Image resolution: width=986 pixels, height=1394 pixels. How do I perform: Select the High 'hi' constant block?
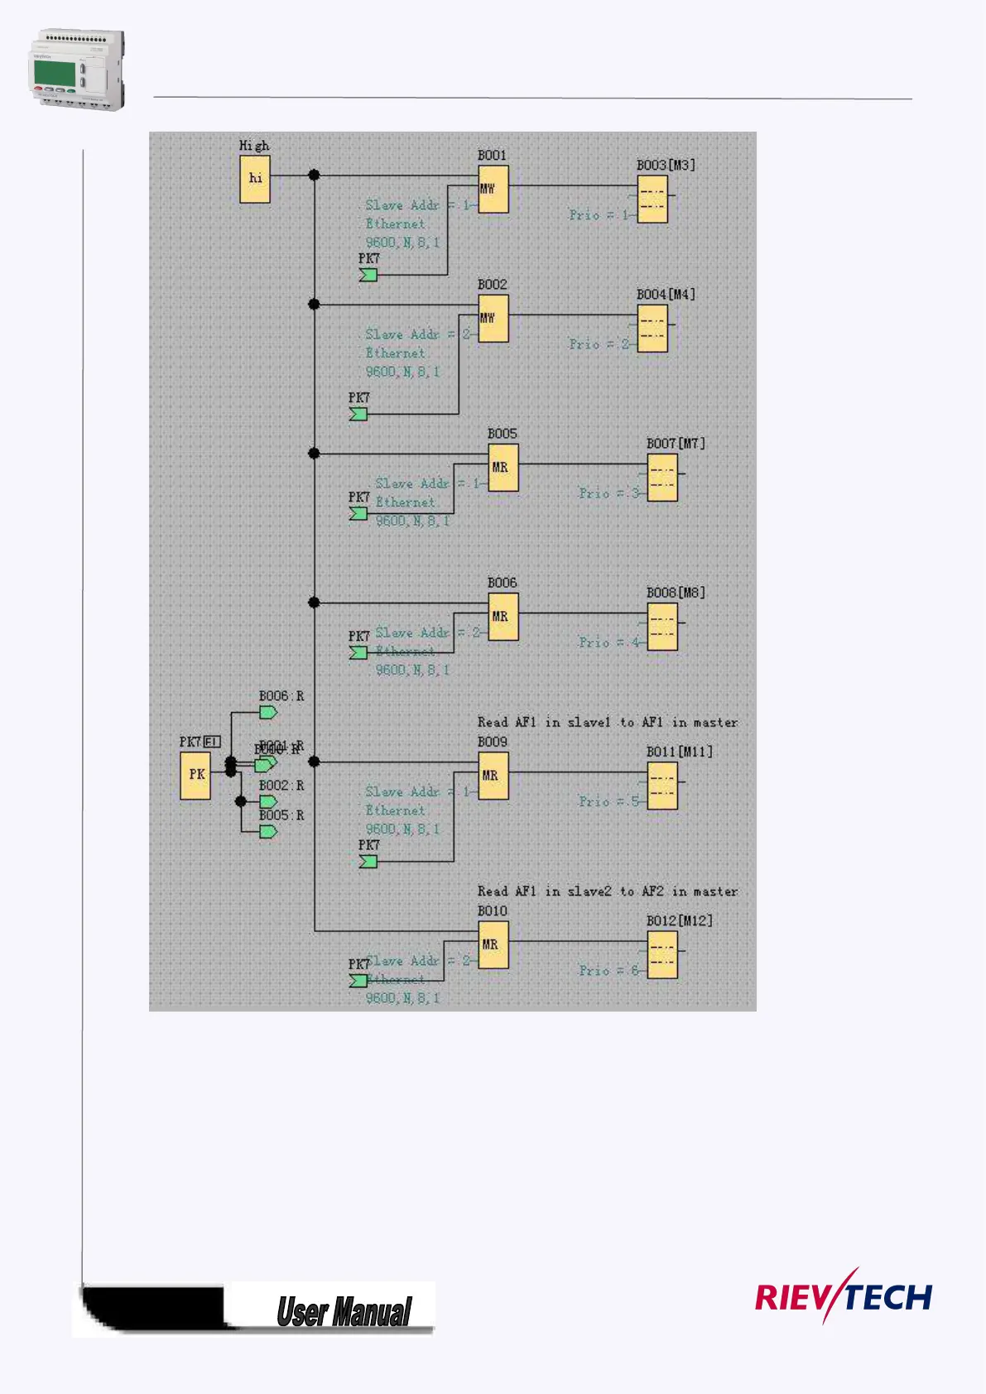pyautogui.click(x=255, y=179)
